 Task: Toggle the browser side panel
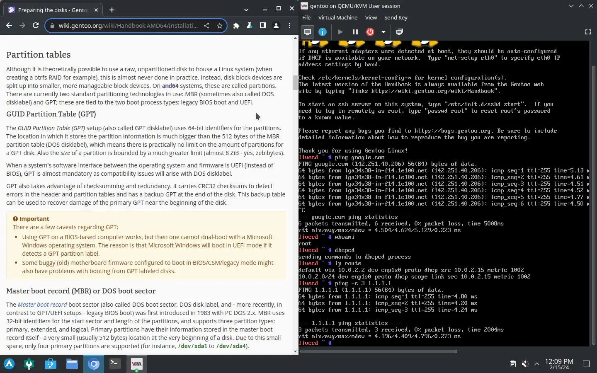[263, 26]
